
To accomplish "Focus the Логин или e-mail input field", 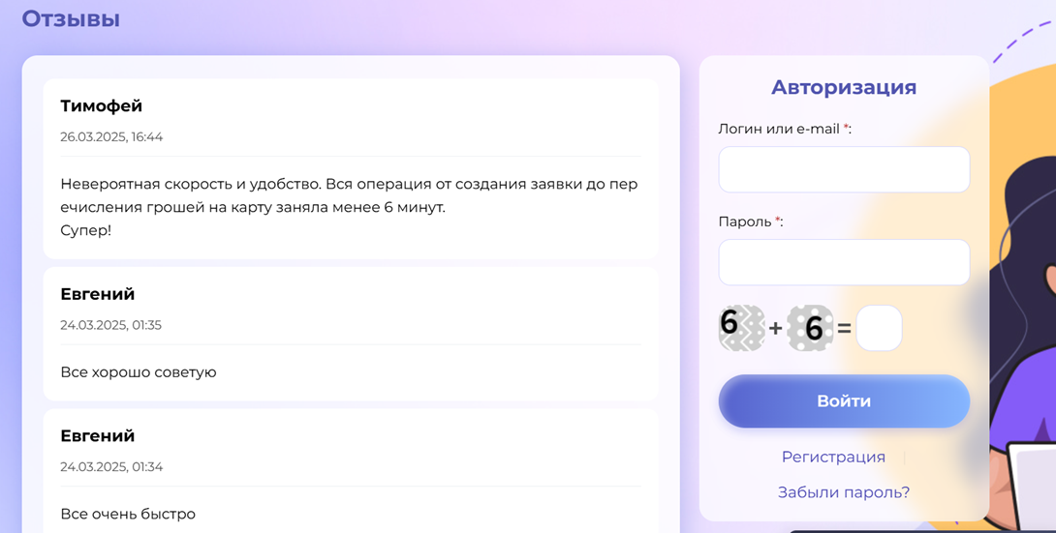I will [844, 170].
